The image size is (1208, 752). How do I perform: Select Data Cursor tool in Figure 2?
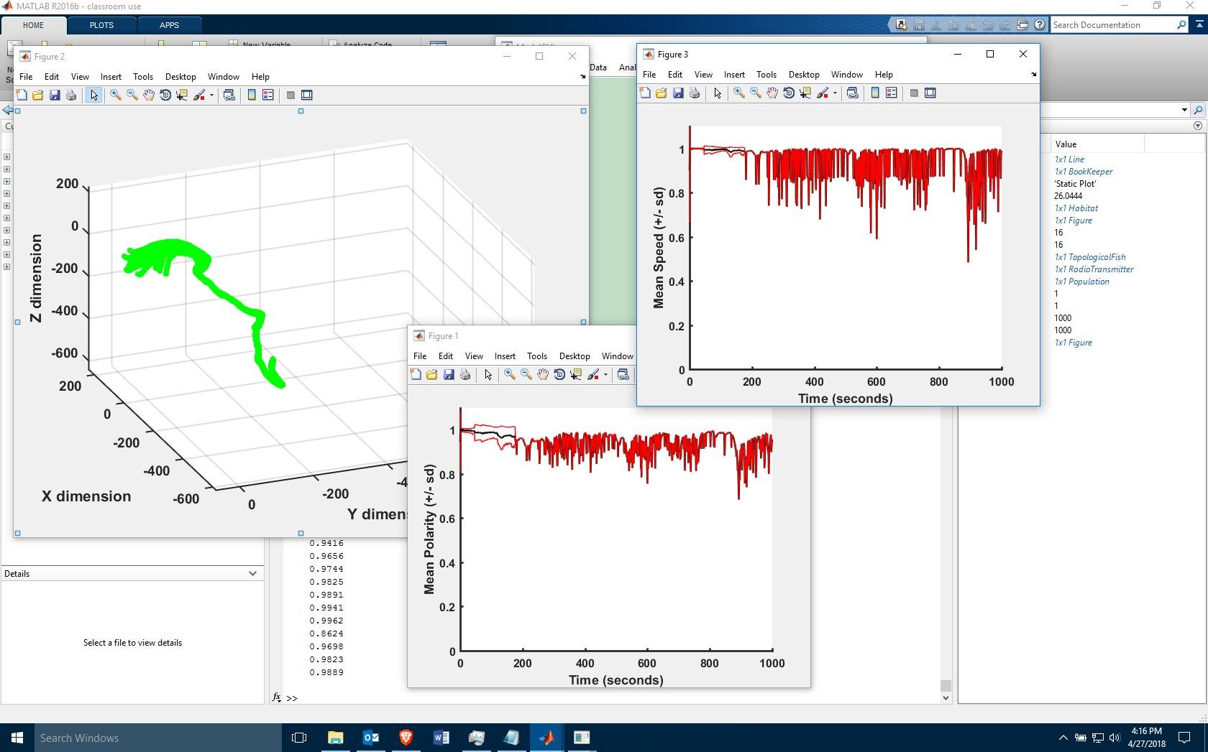click(x=181, y=95)
